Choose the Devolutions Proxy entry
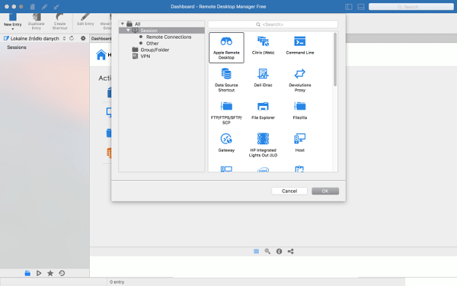The width and height of the screenshot is (457, 286). click(299, 80)
